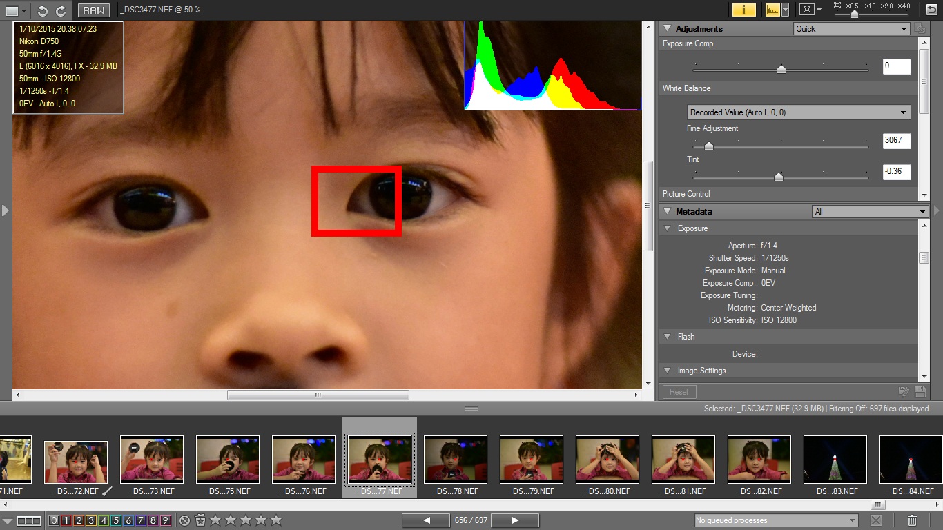Open the White Balance Recorded Value dropdown
The image size is (943, 530).
tap(799, 112)
